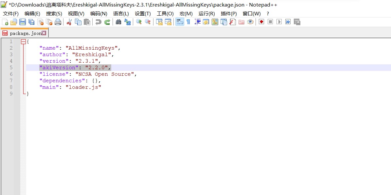The height and width of the screenshot is (195, 391).
Task: Collapse the JSON block fold marker on line 1
Action: click(x=23, y=41)
